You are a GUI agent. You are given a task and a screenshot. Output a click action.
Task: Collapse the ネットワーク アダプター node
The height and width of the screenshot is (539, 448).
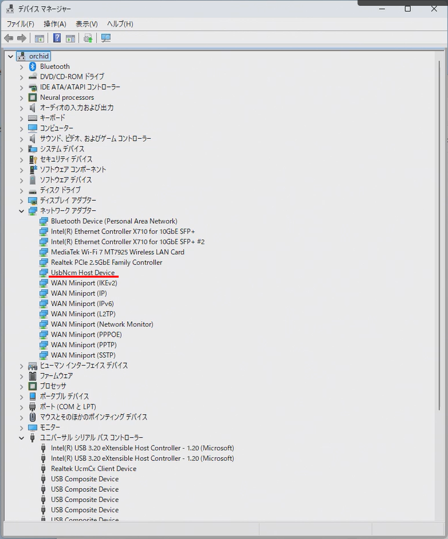[x=21, y=211]
